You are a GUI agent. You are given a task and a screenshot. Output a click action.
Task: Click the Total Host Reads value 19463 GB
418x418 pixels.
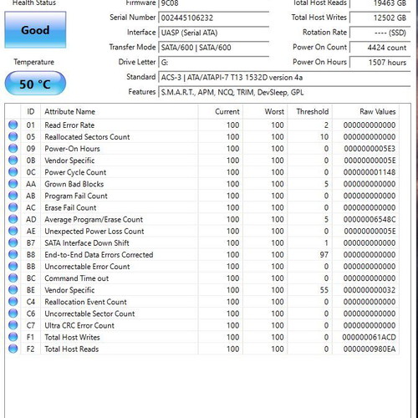(x=380, y=3)
